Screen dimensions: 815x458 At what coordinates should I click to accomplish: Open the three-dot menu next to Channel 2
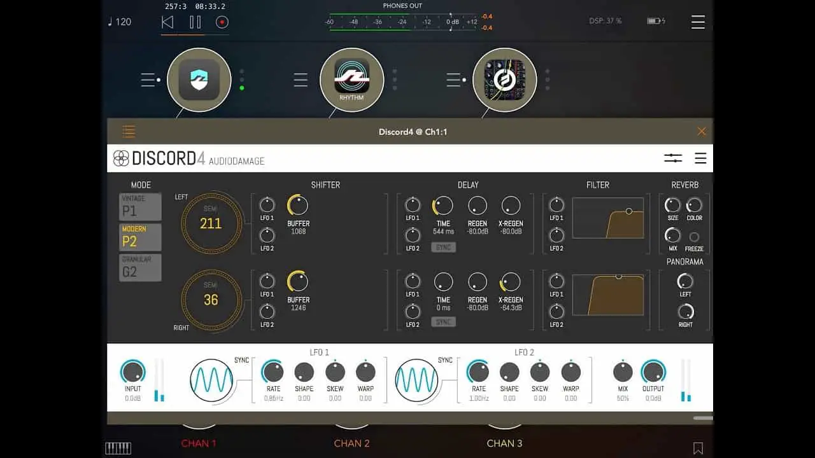(395, 80)
